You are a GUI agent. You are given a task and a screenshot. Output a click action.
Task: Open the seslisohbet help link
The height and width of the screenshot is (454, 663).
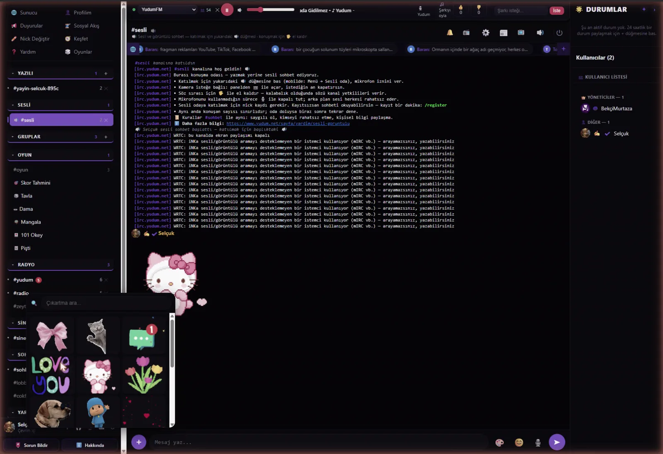click(x=288, y=123)
